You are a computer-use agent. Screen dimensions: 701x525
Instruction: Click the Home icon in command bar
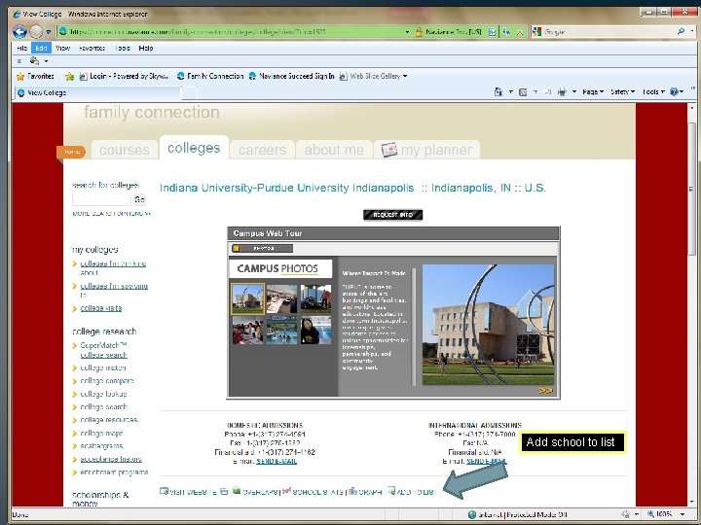[498, 91]
